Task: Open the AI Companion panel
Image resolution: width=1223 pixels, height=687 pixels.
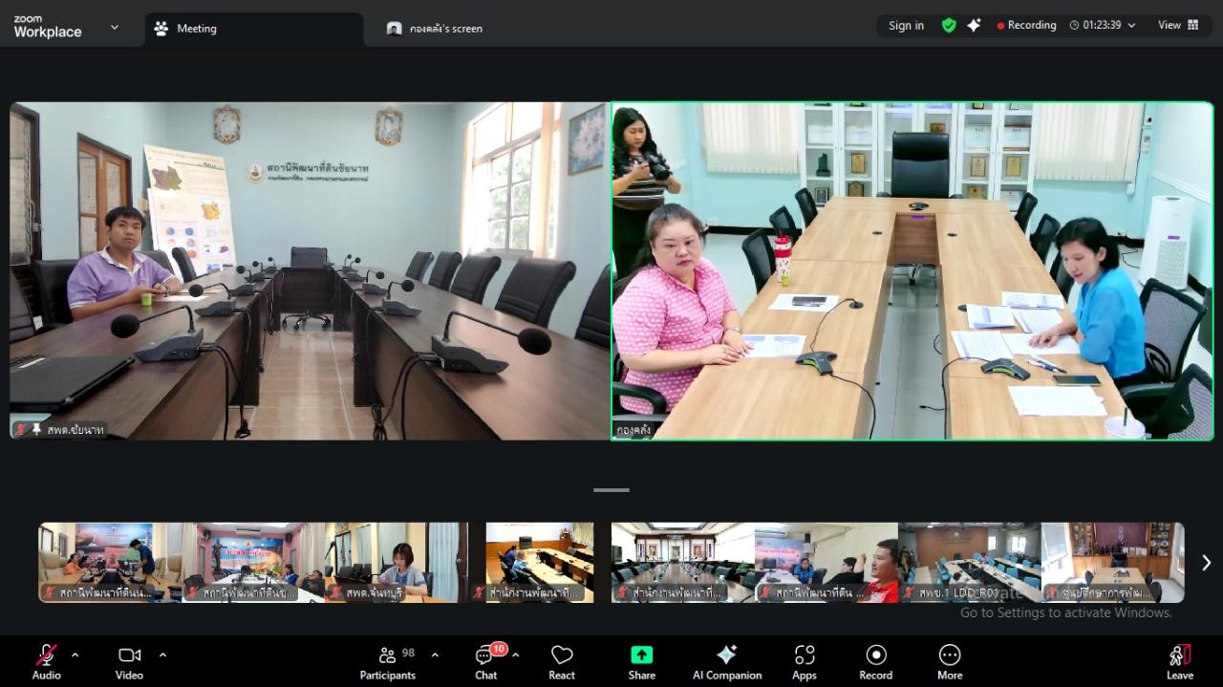Action: tap(726, 661)
